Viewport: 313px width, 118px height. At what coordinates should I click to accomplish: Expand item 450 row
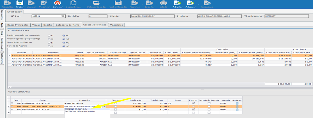point(12,103)
